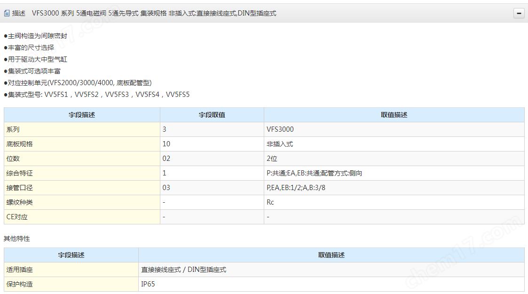528x294 pixels.
Task: Click the 字段描述 header in first table
Action: pyautogui.click(x=82, y=115)
